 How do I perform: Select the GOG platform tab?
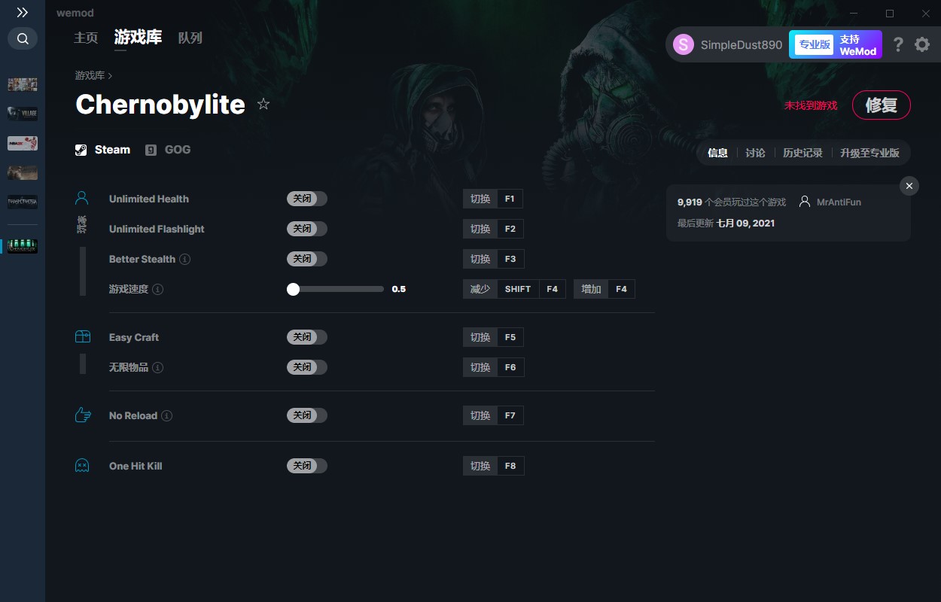(x=168, y=150)
